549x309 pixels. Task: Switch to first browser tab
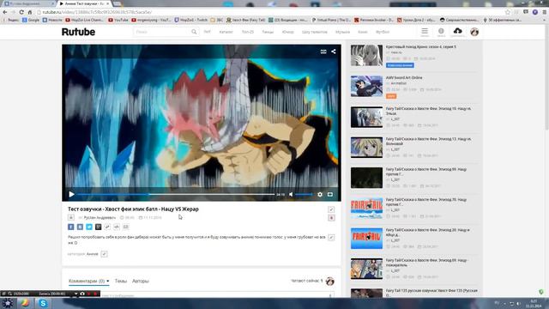click(28, 3)
